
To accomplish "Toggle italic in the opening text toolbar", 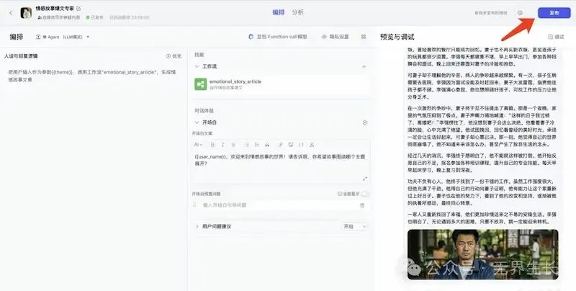I will point(222,144).
